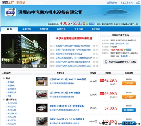
Task: Click the 24小时 badge in the banner
Action: (92, 24)
